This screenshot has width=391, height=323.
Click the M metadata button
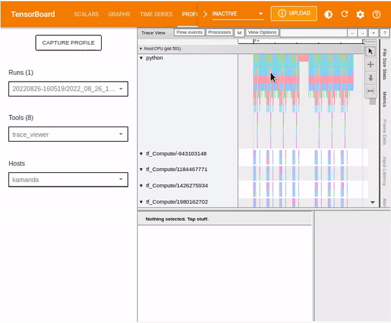pos(239,33)
